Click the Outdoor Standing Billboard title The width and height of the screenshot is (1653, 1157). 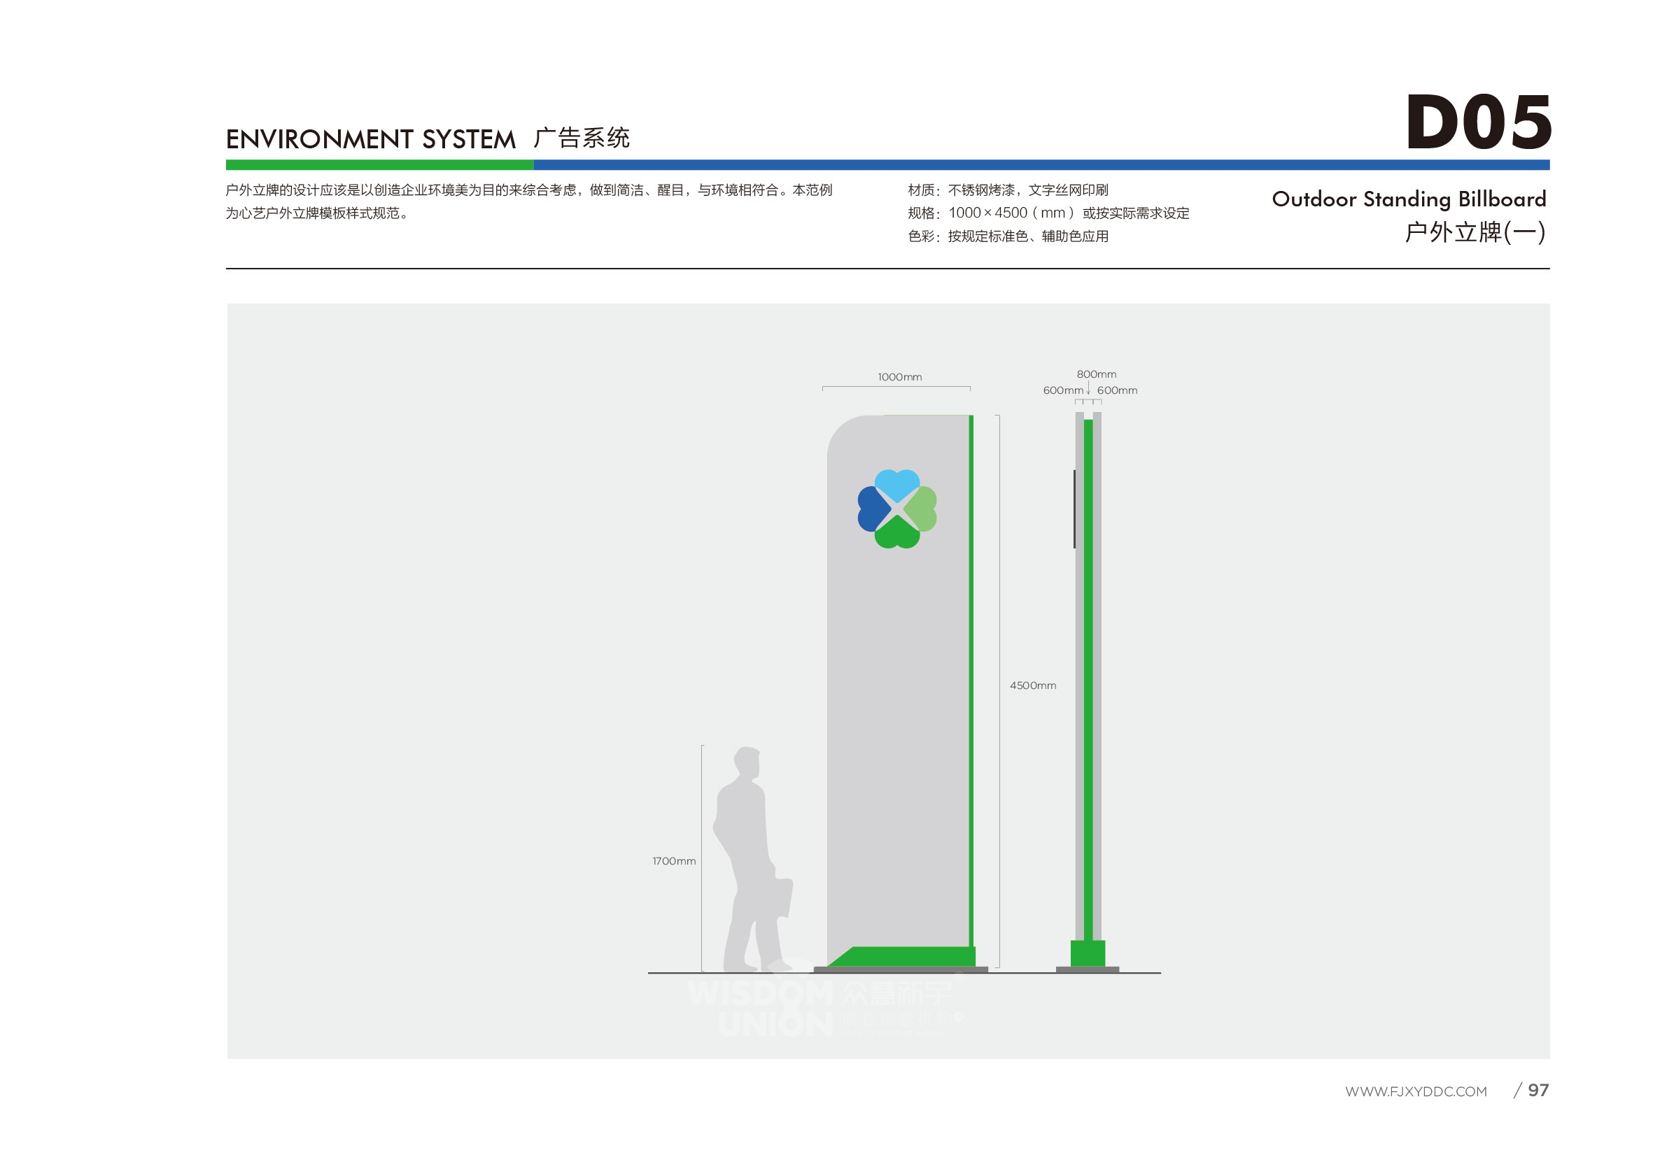[x=1409, y=199]
